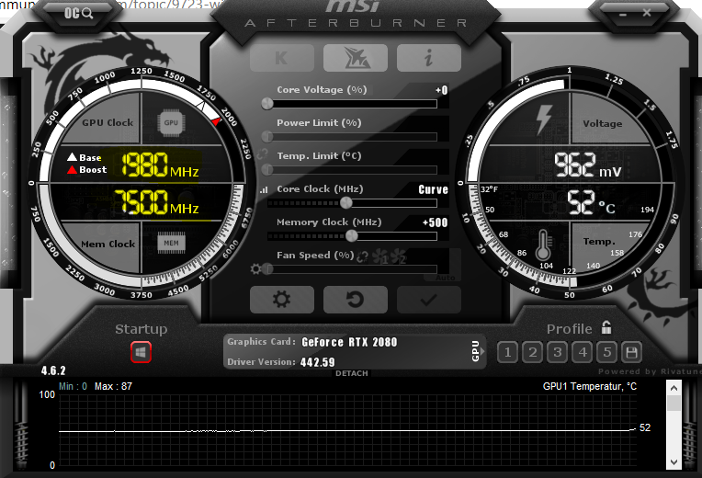Click the Core Voltage +0 value
The height and width of the screenshot is (478, 702).
[441, 90]
